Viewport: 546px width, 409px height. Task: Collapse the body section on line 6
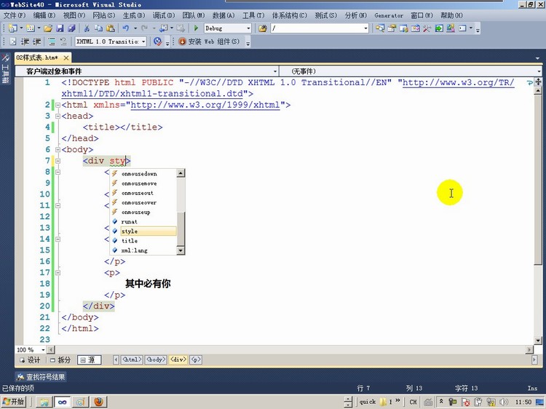click(x=58, y=150)
